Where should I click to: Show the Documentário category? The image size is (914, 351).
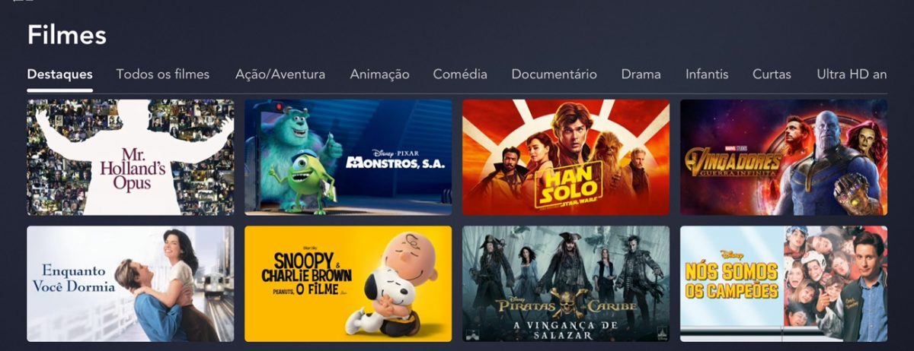(554, 74)
